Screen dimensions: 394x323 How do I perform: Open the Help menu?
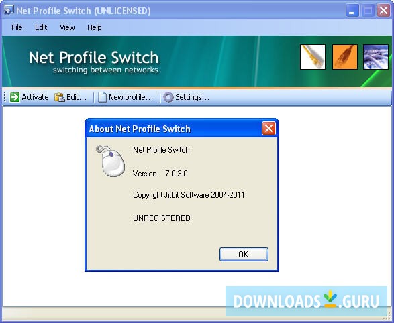[94, 27]
